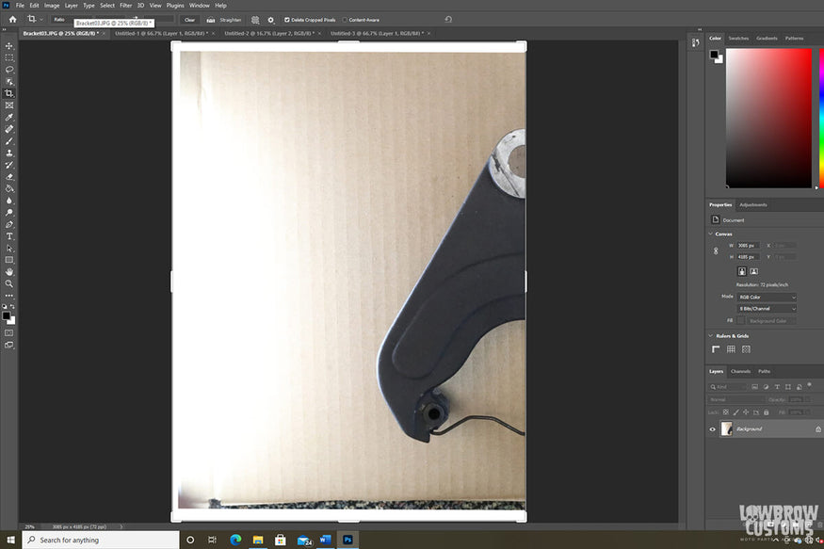The width and height of the screenshot is (824, 549).
Task: Uncheck Delete Cropped Pixels checkbox
Action: pos(287,19)
